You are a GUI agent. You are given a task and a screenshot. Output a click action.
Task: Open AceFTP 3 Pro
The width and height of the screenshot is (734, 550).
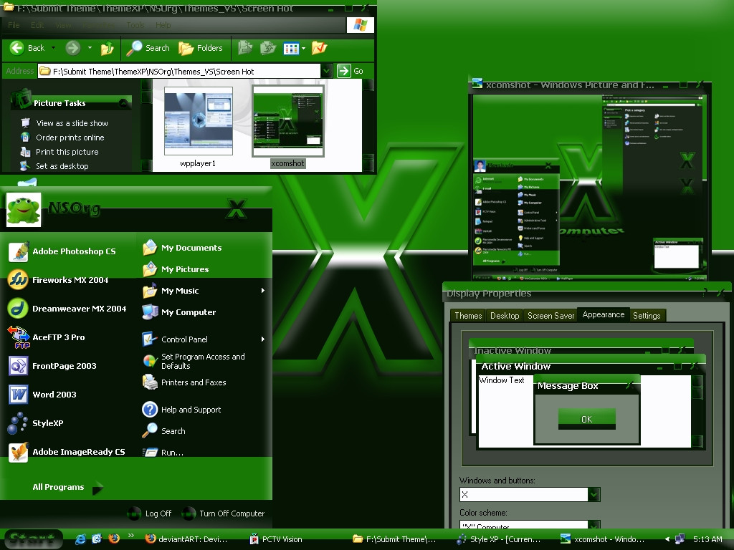point(47,337)
